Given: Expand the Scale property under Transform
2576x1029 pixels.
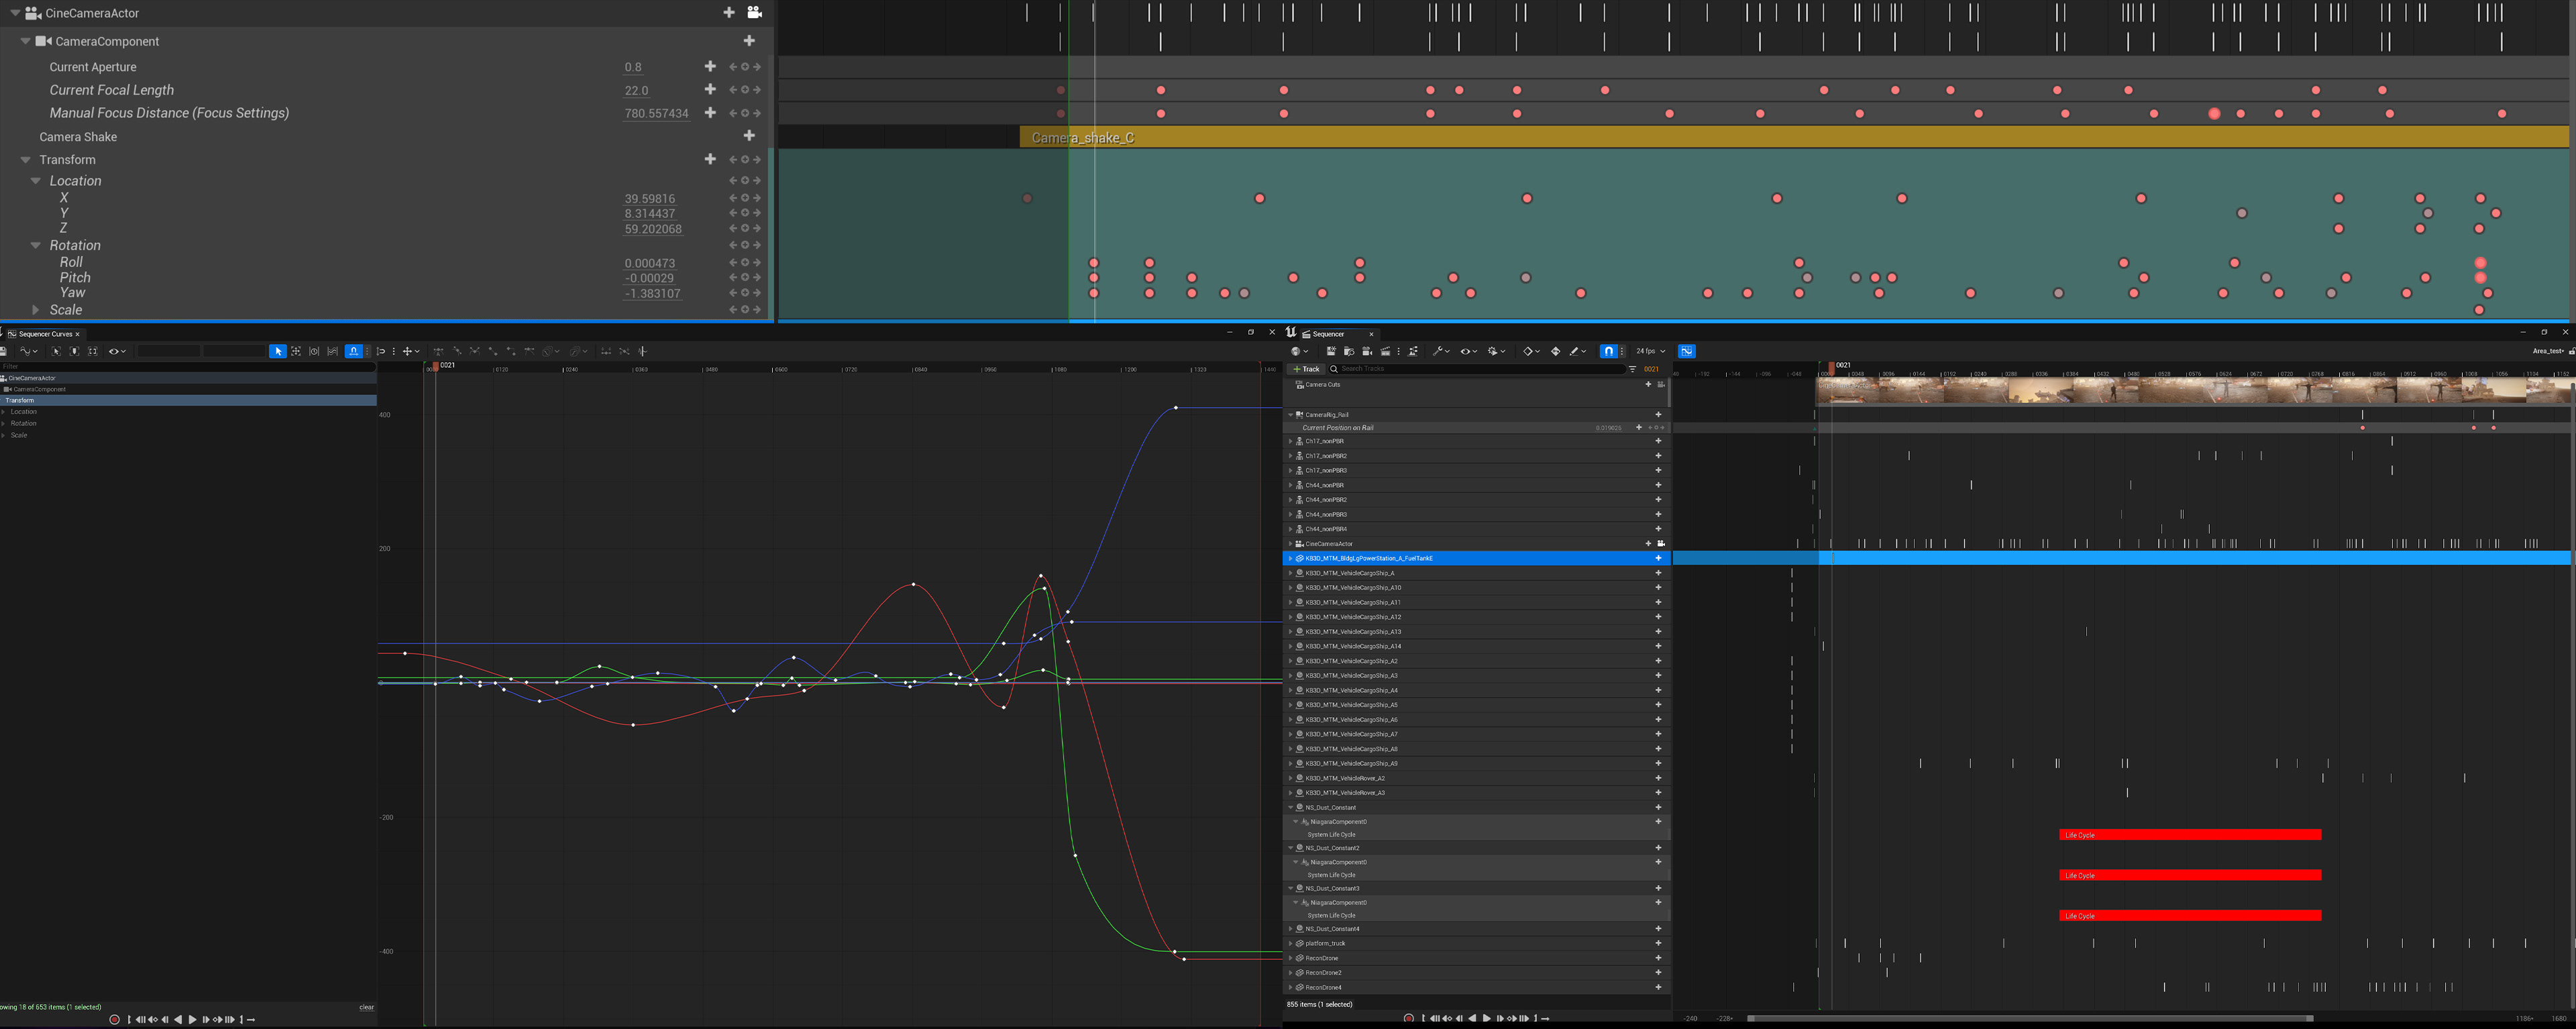Looking at the screenshot, I should (x=36, y=310).
